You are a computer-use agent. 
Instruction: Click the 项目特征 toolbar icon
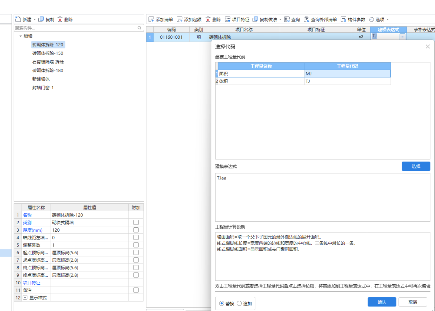pos(228,19)
